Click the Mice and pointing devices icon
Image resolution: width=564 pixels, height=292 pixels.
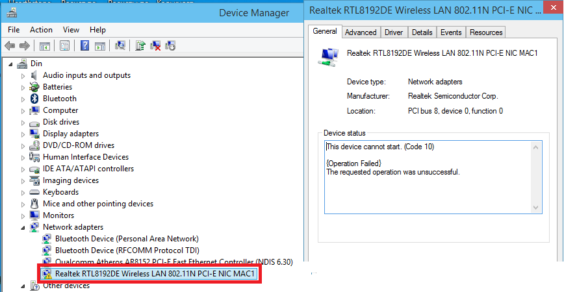(34, 204)
